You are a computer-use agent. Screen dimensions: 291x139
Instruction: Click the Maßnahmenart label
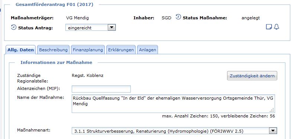33,130
